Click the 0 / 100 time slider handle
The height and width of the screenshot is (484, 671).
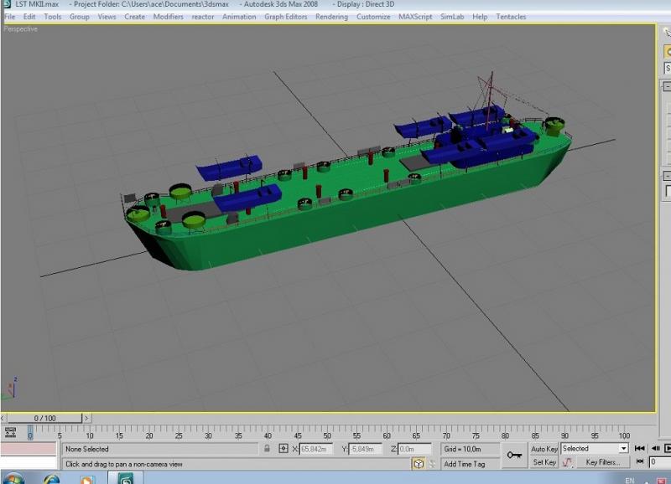click(x=44, y=418)
